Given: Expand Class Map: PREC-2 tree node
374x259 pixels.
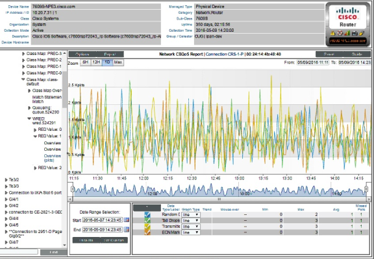Looking at the screenshot, I should [23, 60].
